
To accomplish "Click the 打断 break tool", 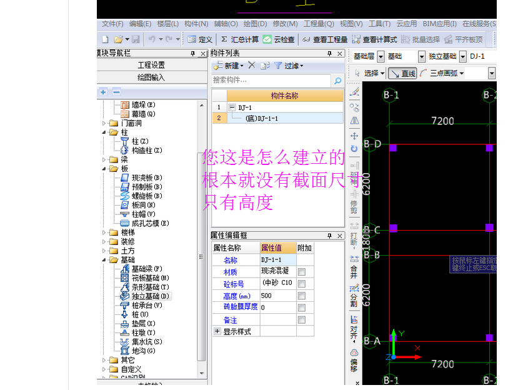I will click(x=354, y=236).
